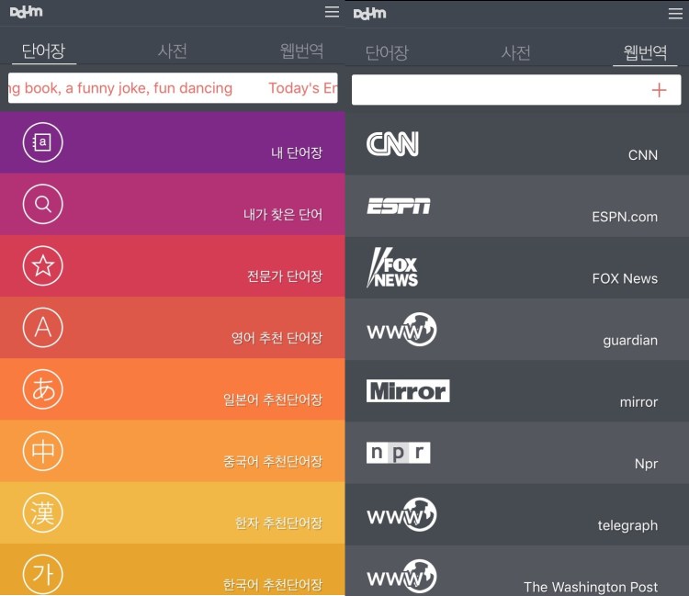Image resolution: width=689 pixels, height=596 pixels.
Task: Tap the あ Japanese wordbook icon
Action: [43, 389]
